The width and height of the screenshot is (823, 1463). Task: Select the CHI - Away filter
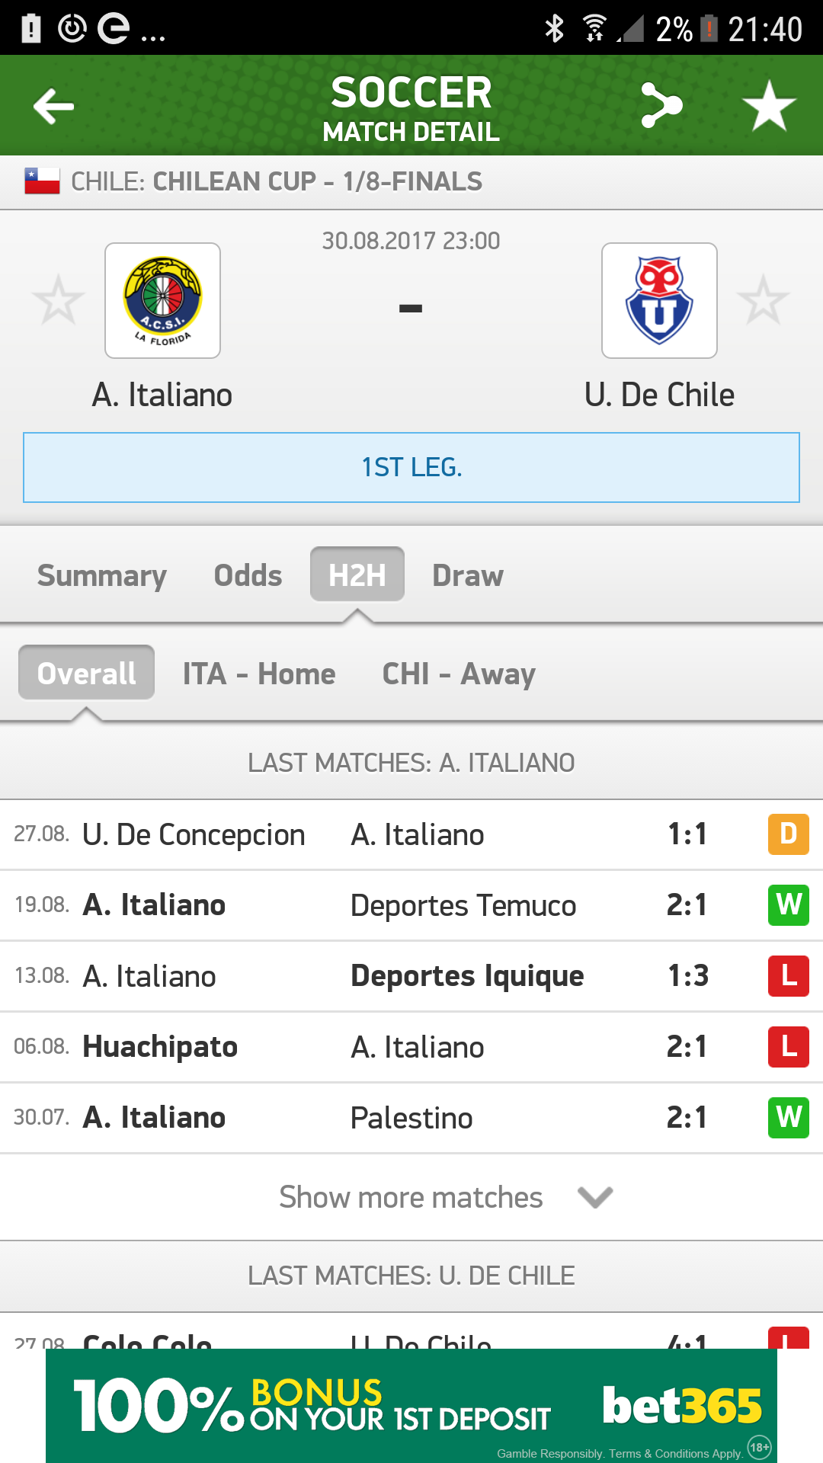[x=459, y=674]
